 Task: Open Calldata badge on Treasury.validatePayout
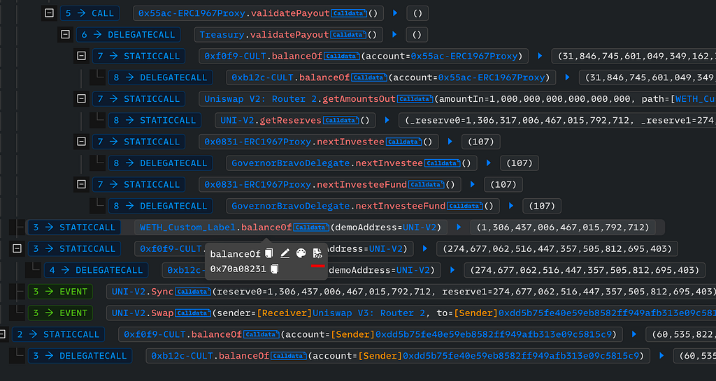coord(348,34)
